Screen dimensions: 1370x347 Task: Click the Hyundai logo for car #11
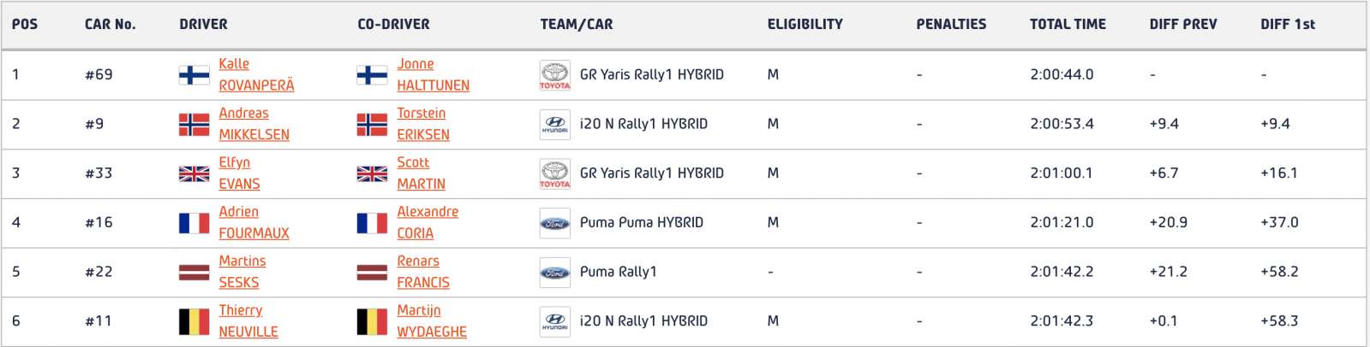[x=554, y=321]
